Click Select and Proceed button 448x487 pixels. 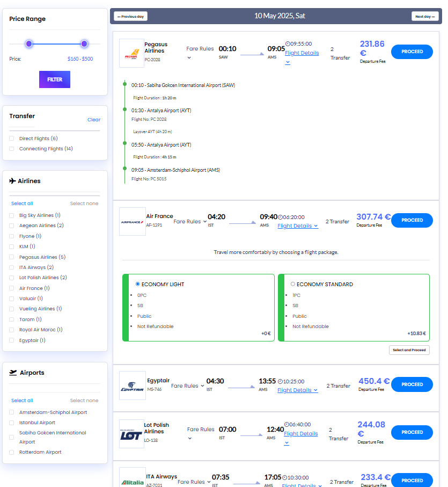point(409,350)
